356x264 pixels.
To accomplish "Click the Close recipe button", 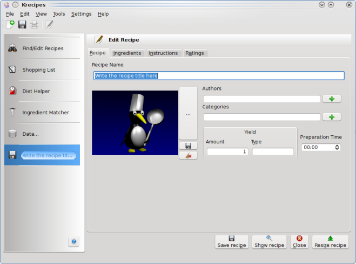I will pos(299,242).
